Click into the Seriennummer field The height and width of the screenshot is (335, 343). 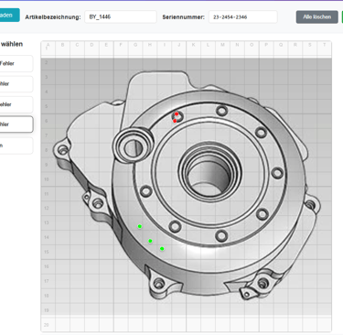pos(243,17)
